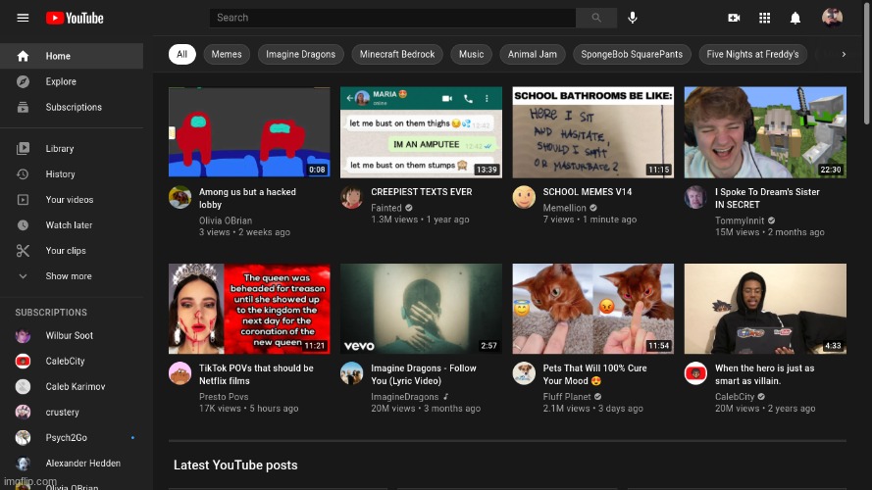This screenshot has width=872, height=490.
Task: Play the Pets That Will Cure thumbnail
Action: [x=592, y=309]
